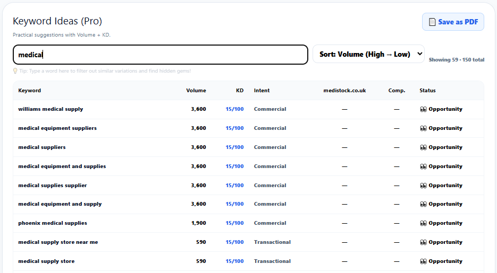Click volume 1,900 for phoenix medical supplies
497x273 pixels.
[x=198, y=223]
